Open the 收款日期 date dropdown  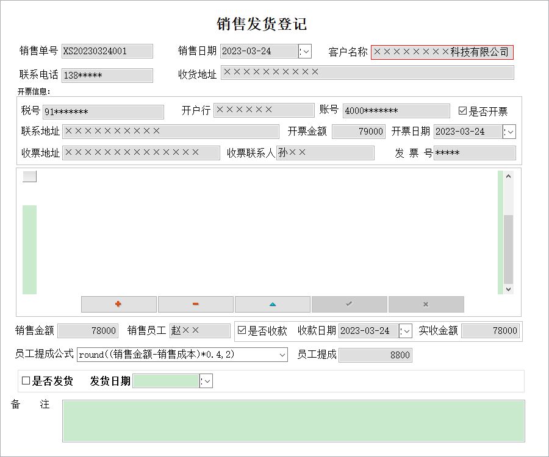coord(406,331)
